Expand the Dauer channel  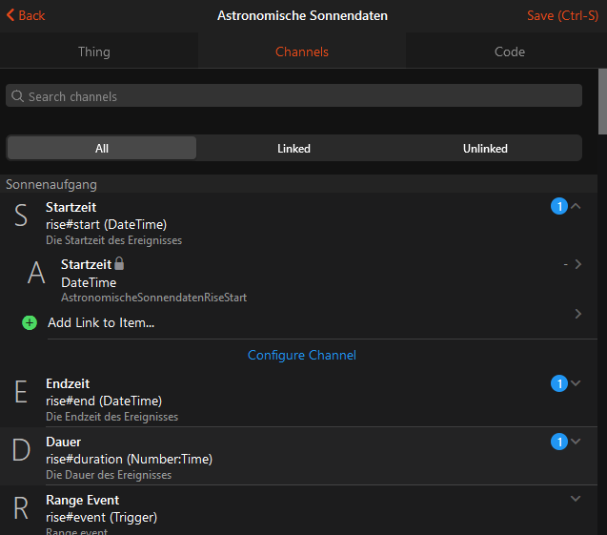click(576, 441)
